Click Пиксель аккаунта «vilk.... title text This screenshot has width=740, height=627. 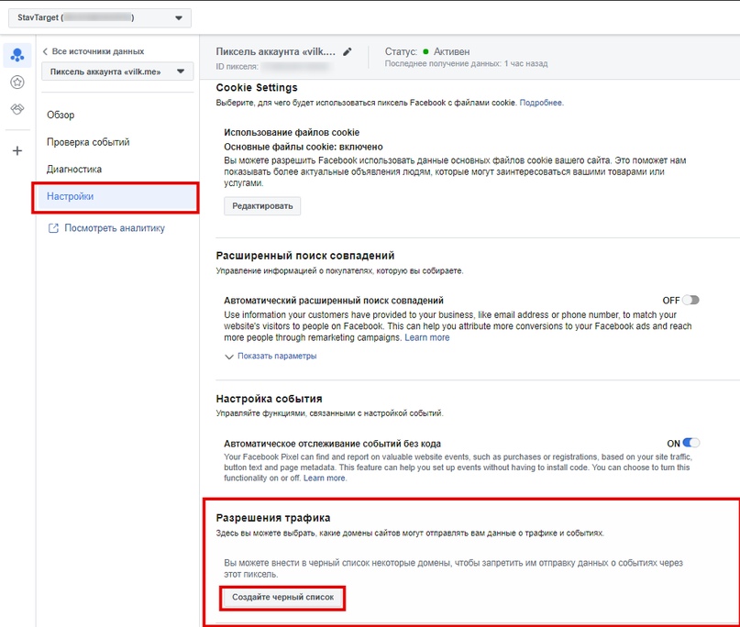click(276, 52)
